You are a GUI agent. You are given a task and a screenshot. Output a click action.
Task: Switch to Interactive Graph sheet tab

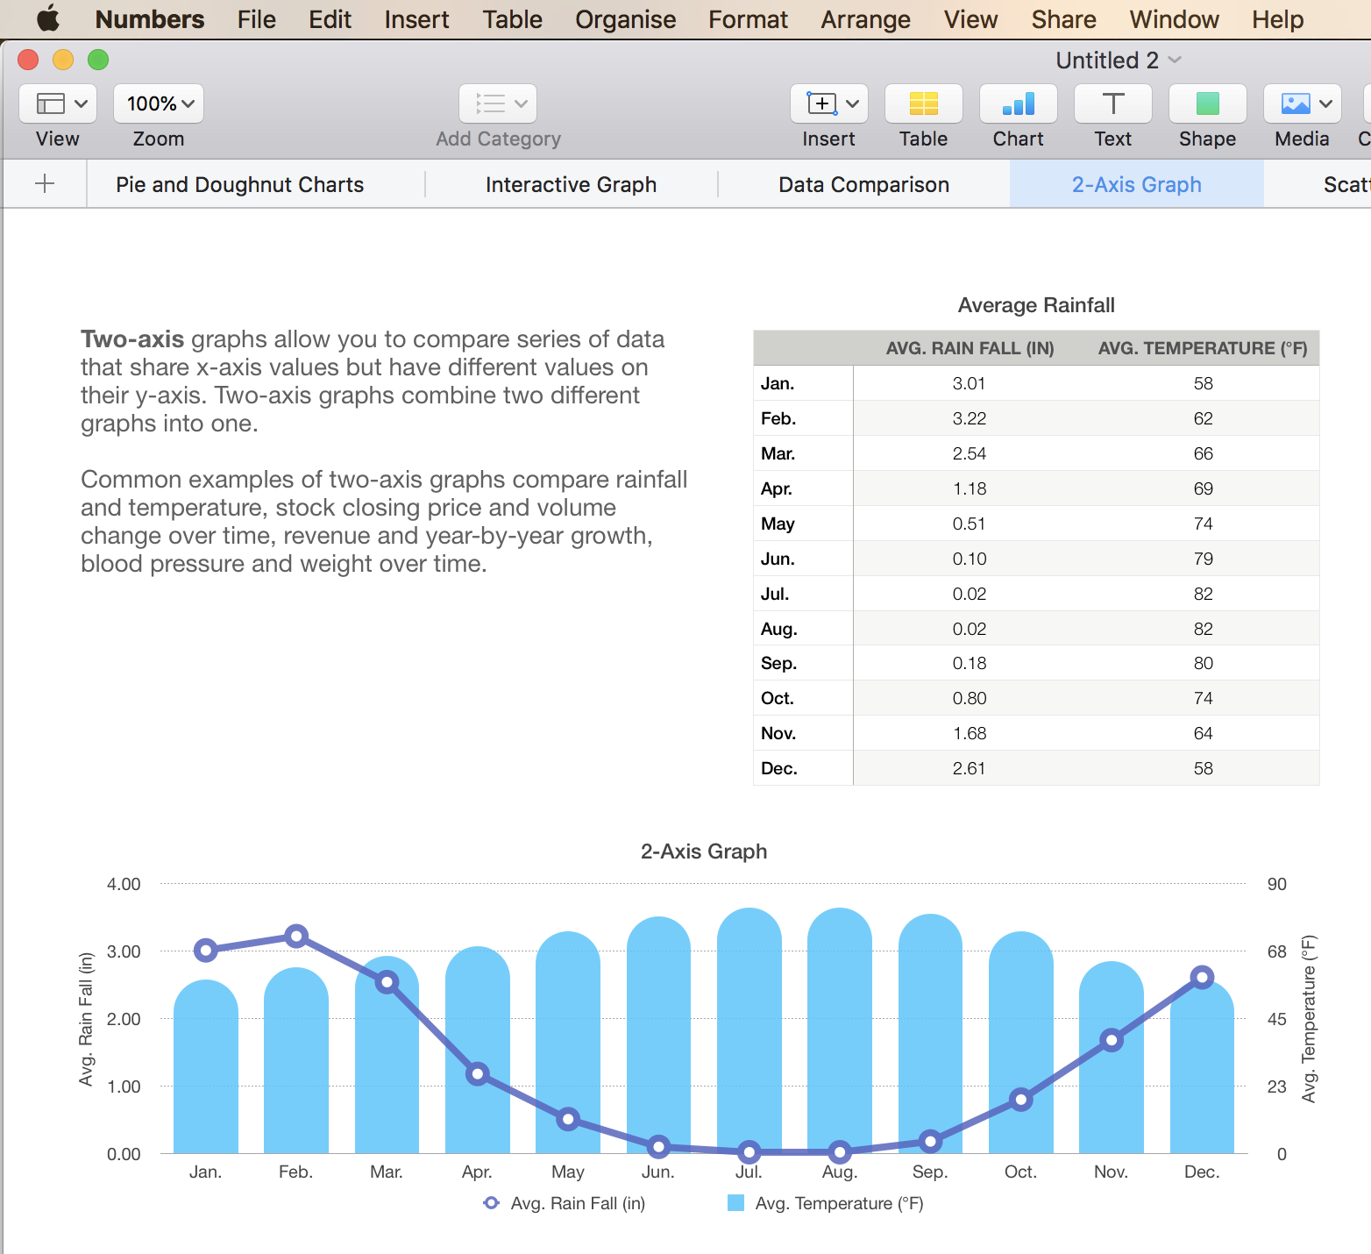[571, 184]
